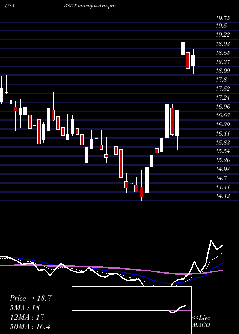
Task: Click the 15.83 price axis label
Action: (223, 142)
